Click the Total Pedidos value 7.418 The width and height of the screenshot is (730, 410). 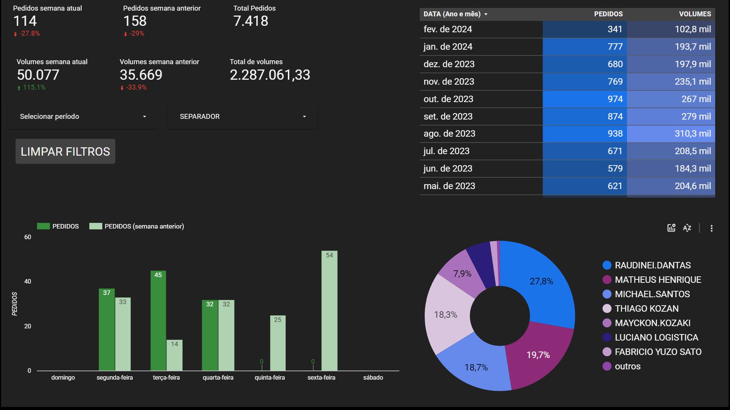click(x=251, y=21)
